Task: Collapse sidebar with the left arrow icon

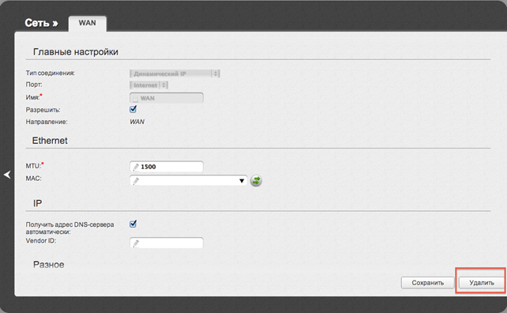Action: pos(7,175)
